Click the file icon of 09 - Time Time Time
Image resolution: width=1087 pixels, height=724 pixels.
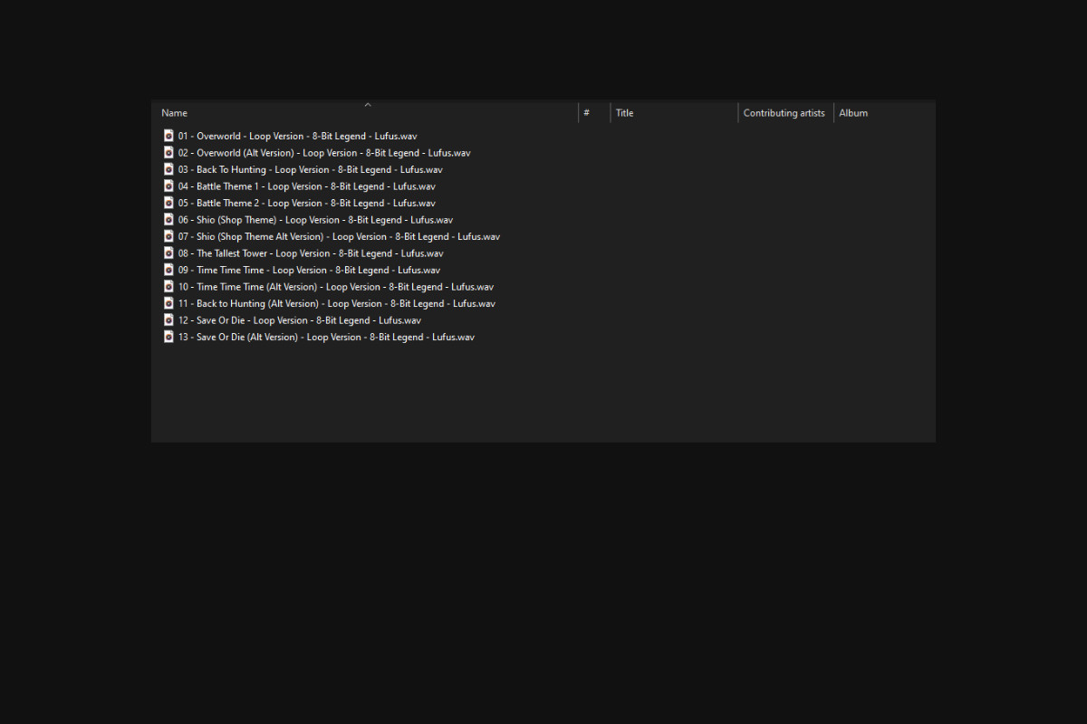(168, 270)
